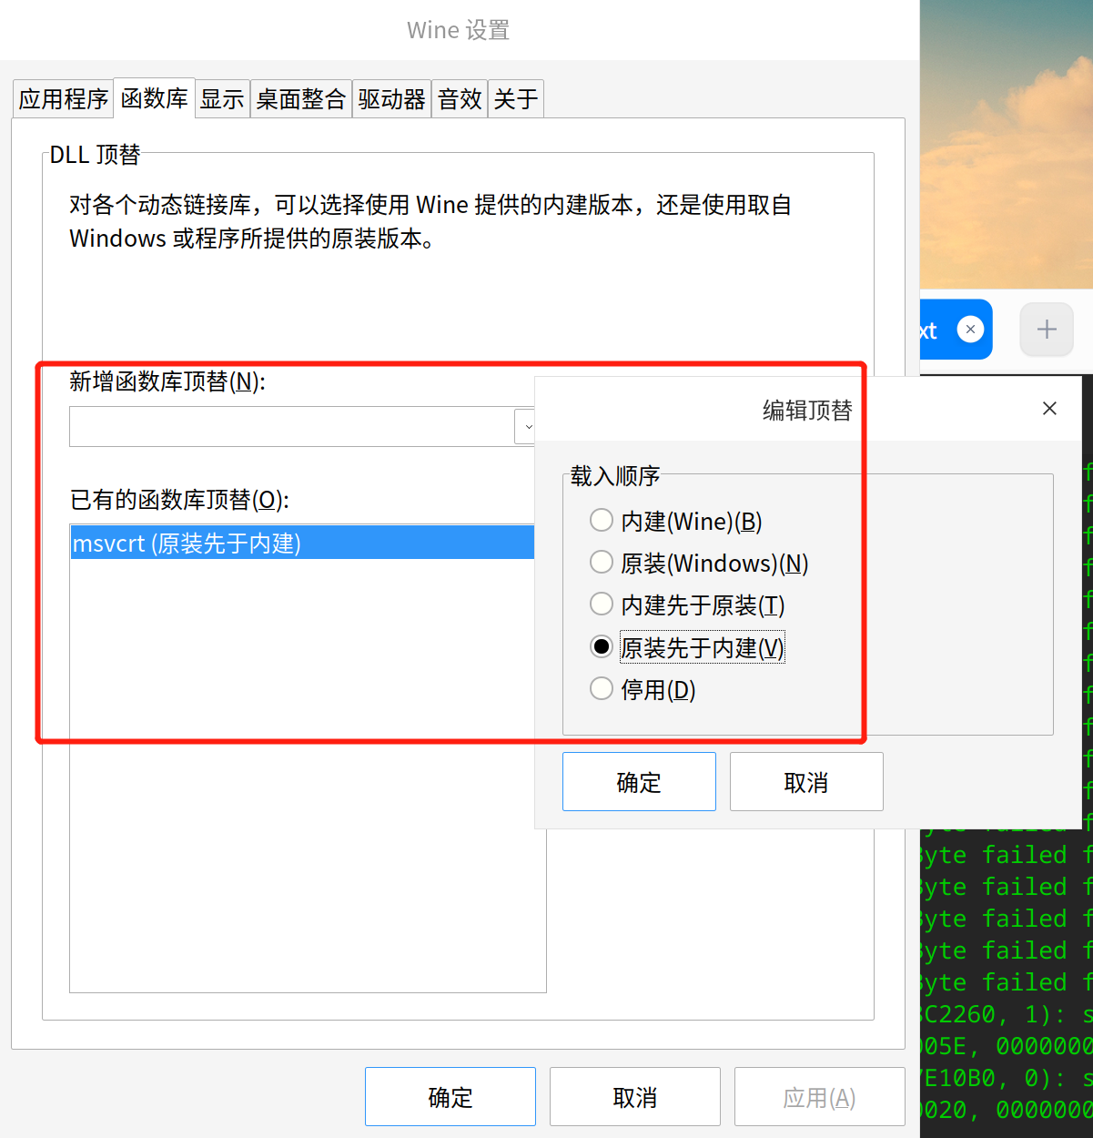The image size is (1093, 1138).
Task: Select the 函数库 tab
Action: 155,98
